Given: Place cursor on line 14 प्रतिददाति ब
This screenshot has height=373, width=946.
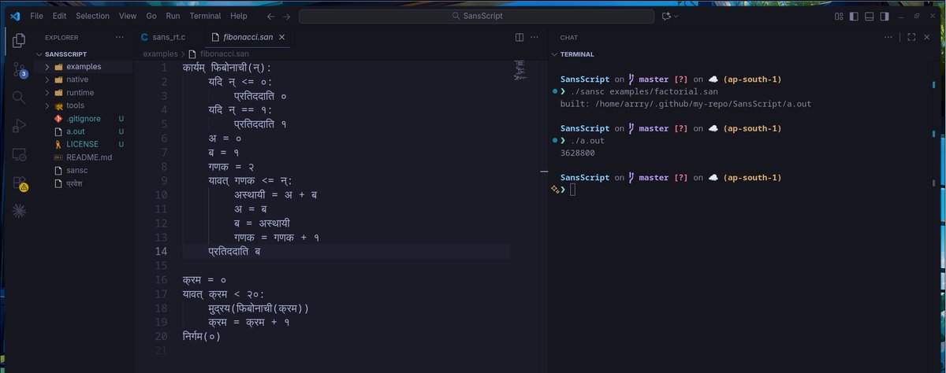Looking at the screenshot, I should coord(234,251).
